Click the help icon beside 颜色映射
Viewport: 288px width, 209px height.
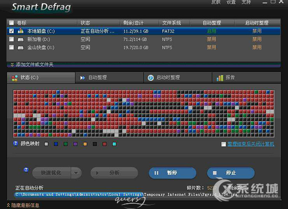(x=16, y=143)
